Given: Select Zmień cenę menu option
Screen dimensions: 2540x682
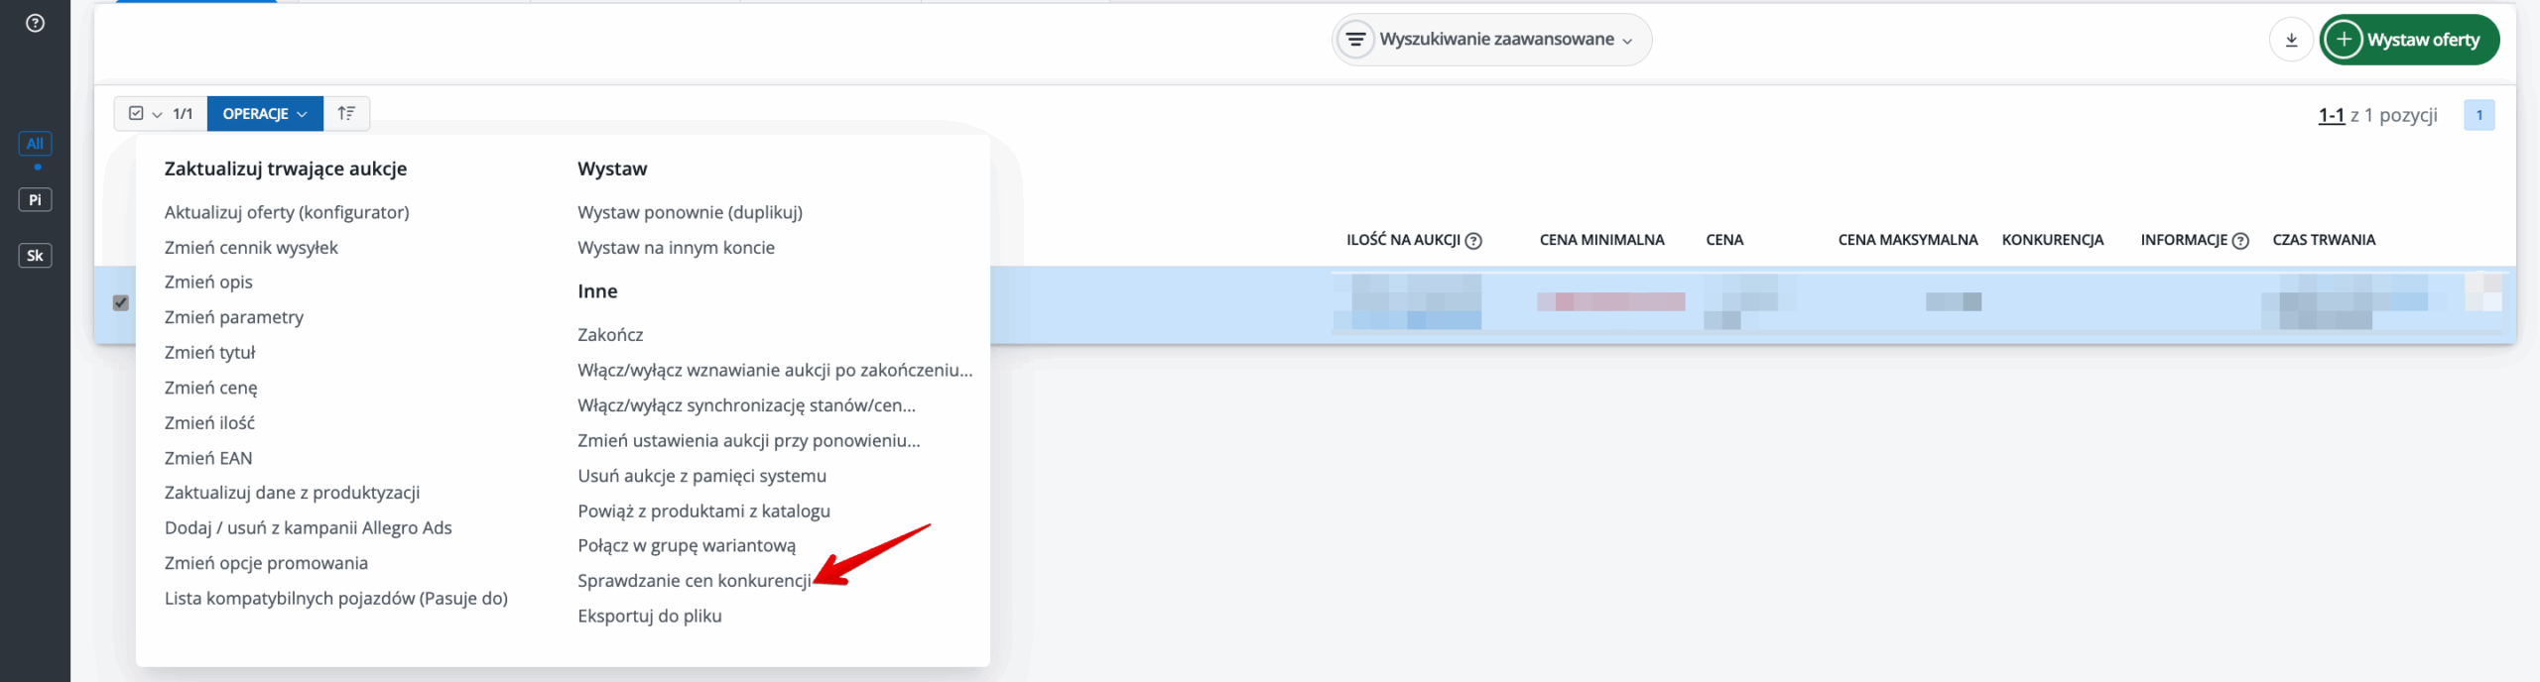Looking at the screenshot, I should pyautogui.click(x=210, y=388).
